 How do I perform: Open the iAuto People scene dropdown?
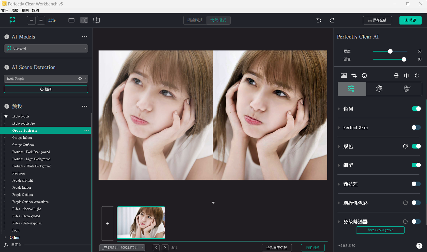click(x=46, y=79)
